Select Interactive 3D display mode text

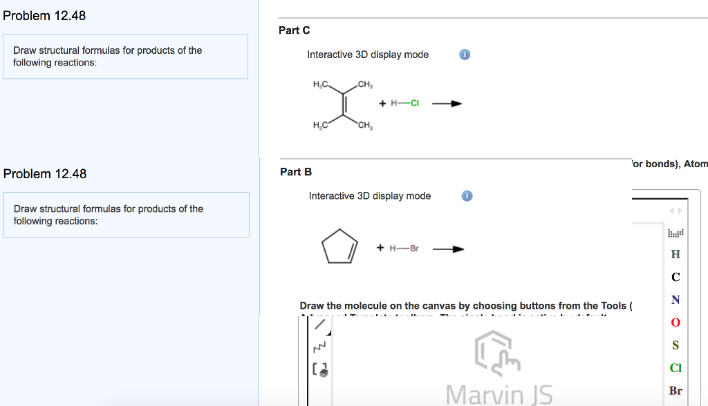[x=369, y=54]
